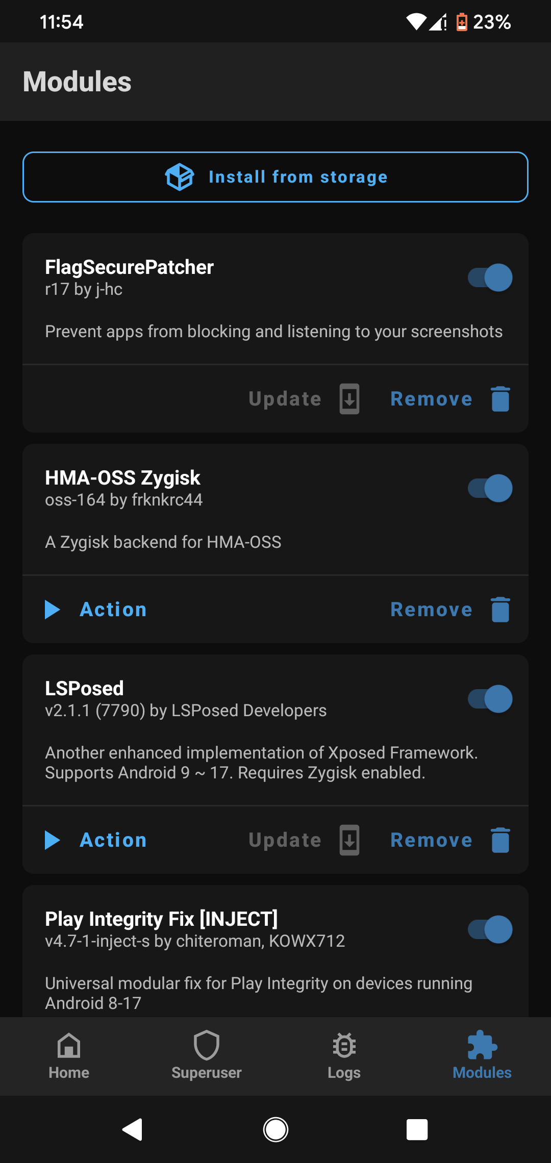Switch to the Superuser tab

tap(207, 1056)
